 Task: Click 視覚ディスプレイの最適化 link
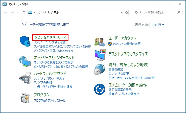tap(124, 94)
